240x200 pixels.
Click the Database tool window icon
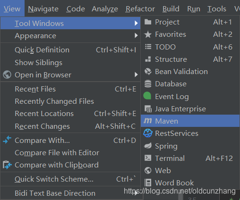[x=148, y=83]
